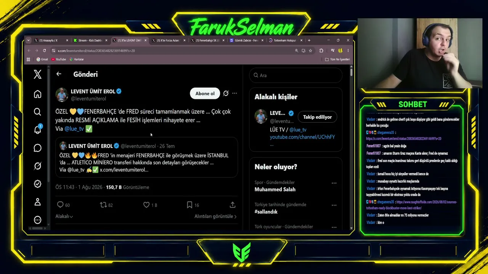The image size is (488, 274).
Task: Click the browser address bar URL
Action: coord(96,51)
